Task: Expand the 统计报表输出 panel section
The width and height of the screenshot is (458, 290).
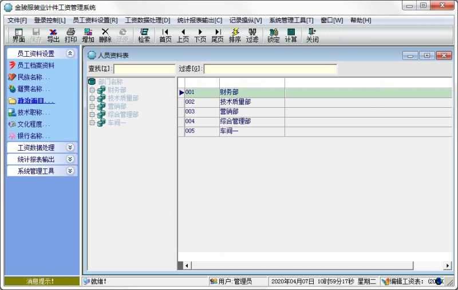Action: pos(70,159)
